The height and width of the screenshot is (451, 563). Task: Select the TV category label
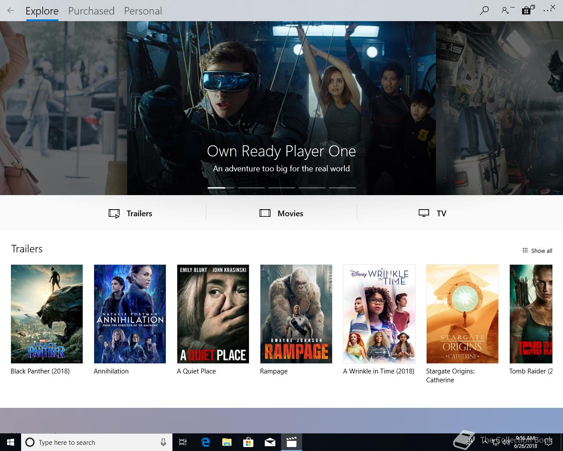(441, 213)
